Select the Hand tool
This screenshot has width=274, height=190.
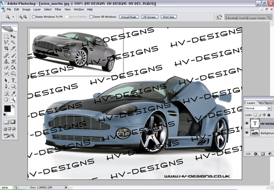point(6,100)
